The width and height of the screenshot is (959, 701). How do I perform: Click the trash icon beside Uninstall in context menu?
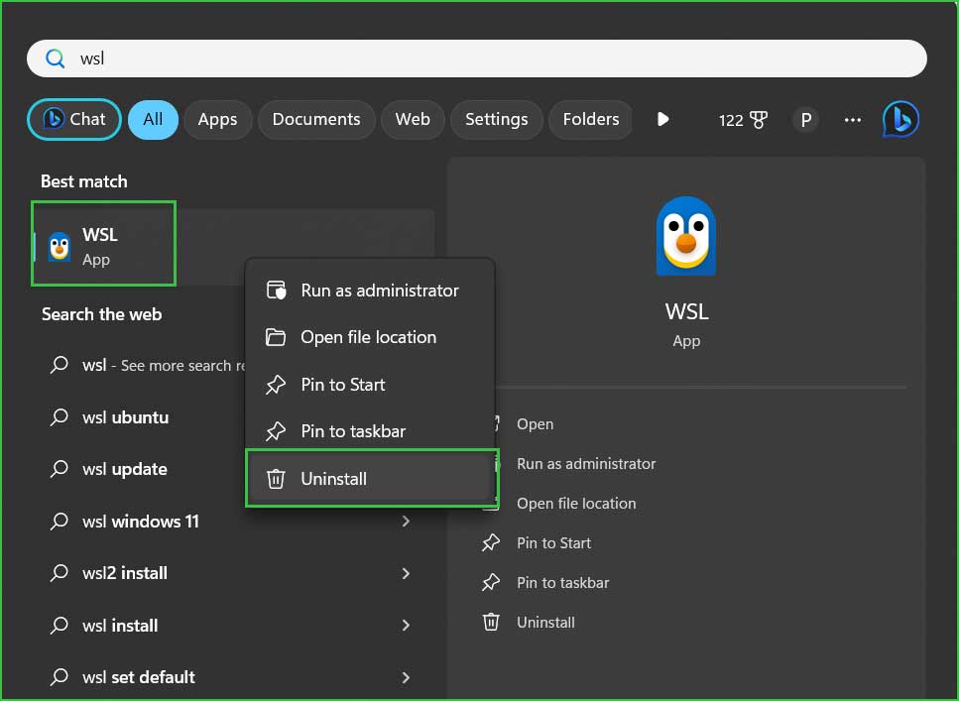tap(276, 478)
